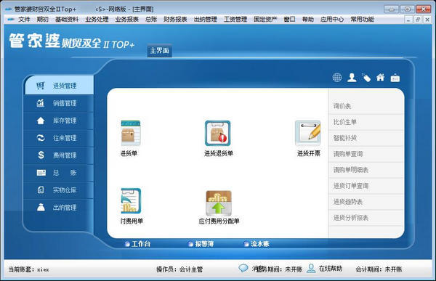Click the 报警簿 button
This screenshot has width=436, height=281.
click(x=201, y=244)
